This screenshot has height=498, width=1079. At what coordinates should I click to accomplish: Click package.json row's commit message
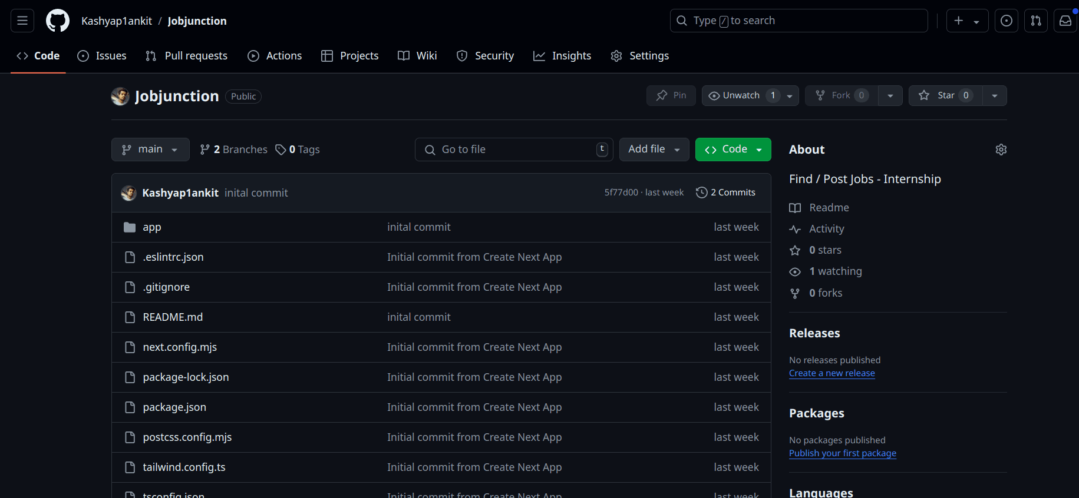474,407
